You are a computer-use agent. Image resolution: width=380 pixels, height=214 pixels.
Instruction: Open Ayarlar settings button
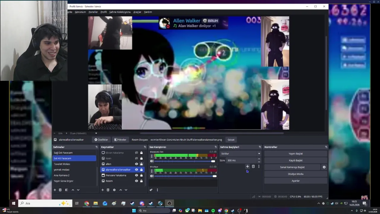296,181
